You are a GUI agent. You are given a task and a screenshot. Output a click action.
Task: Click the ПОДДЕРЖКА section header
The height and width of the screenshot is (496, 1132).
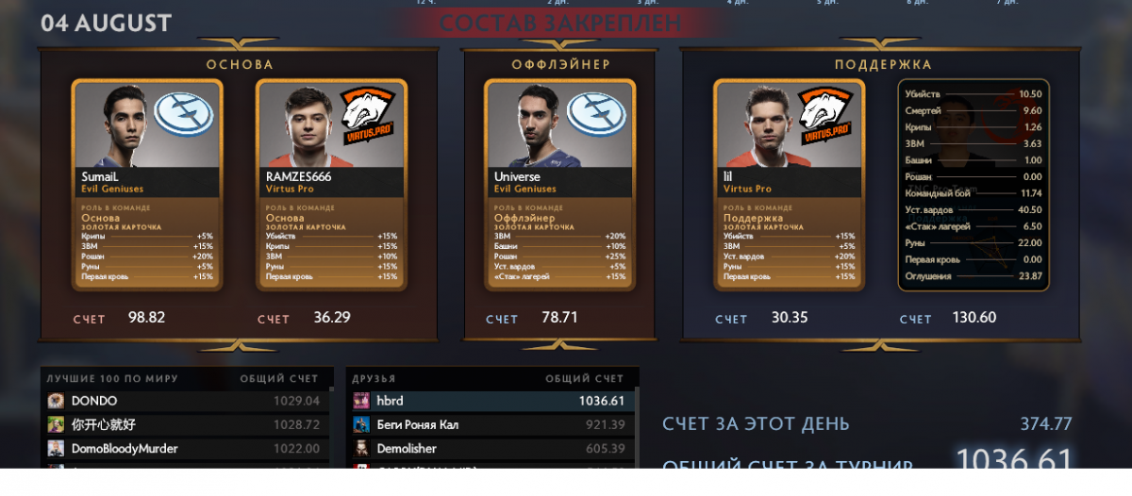pyautogui.click(x=883, y=65)
